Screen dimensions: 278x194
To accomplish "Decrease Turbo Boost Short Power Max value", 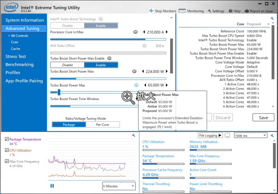I will click(143, 71).
